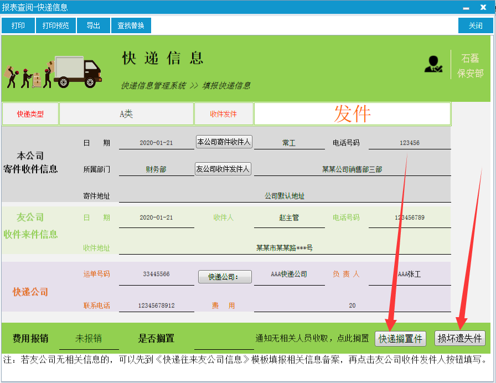Viewport: 496px width, 383px height.
Task: Click orange 快递公司 section heading
Action: tap(30, 292)
